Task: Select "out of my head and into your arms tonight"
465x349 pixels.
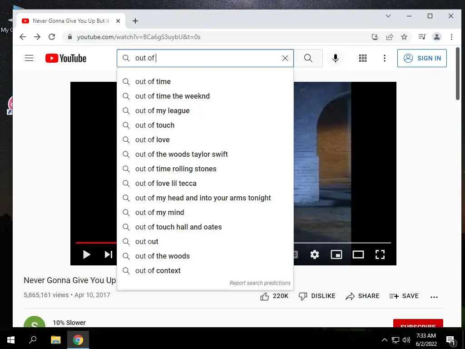Action: pyautogui.click(x=205, y=198)
